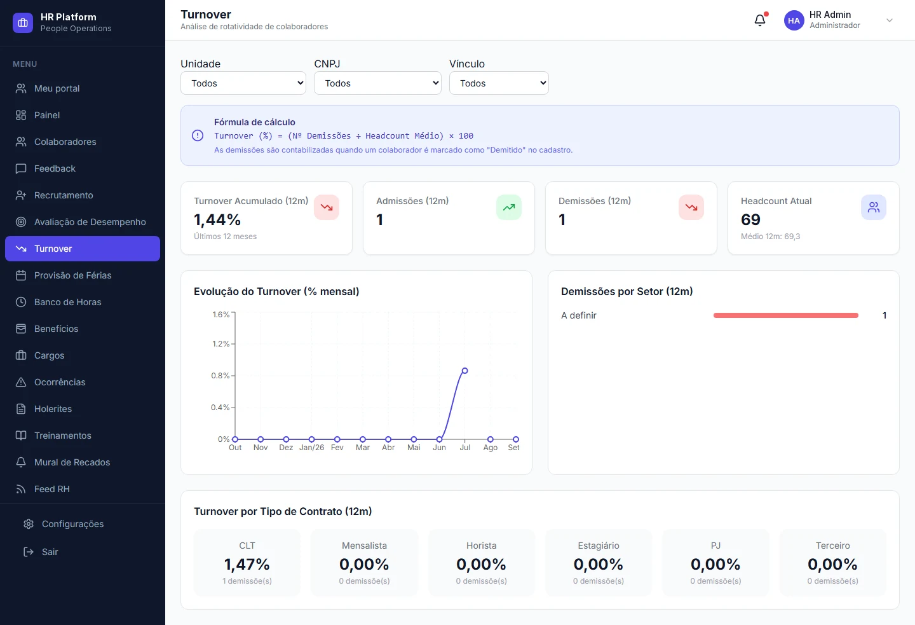This screenshot has height=625, width=915.
Task: Click the notification bell icon
Action: [760, 20]
